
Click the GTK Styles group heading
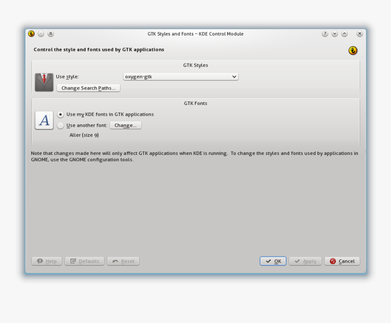(195, 65)
